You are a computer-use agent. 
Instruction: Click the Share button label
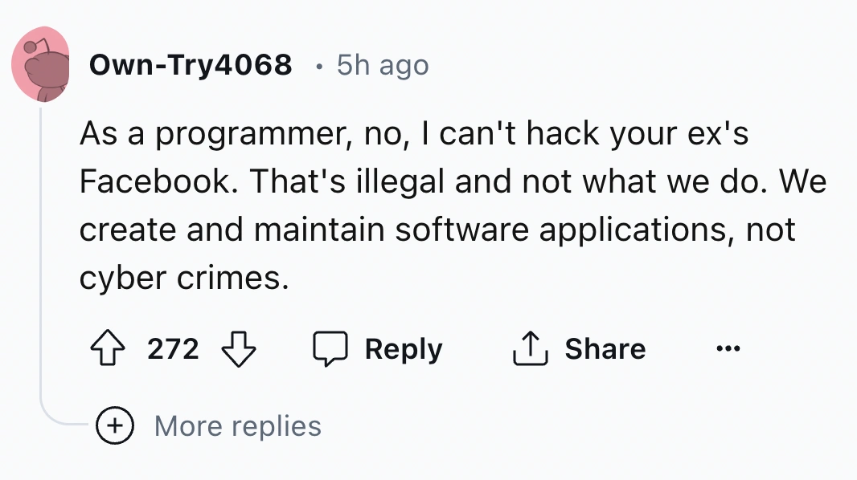coord(605,348)
